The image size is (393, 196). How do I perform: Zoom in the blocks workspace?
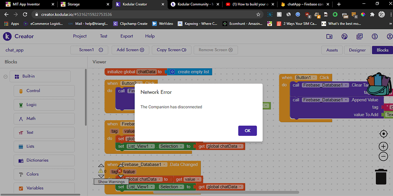pyautogui.click(x=383, y=146)
